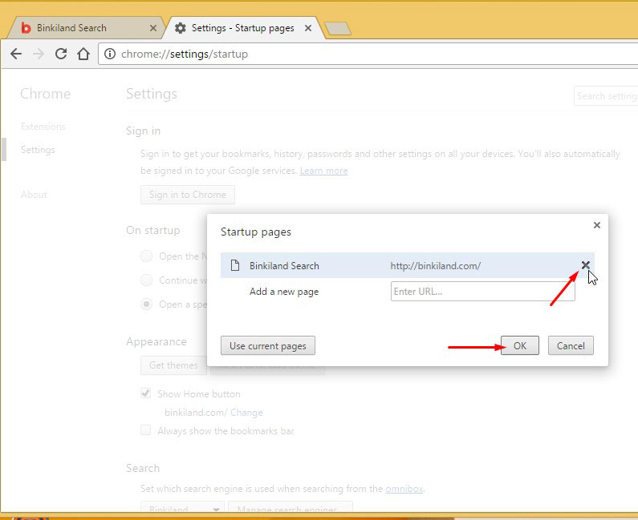Open the omnibox help link
638x520 pixels.
(x=404, y=489)
